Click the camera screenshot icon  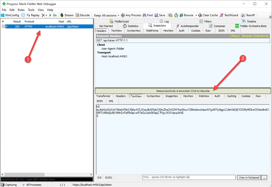point(171,15)
